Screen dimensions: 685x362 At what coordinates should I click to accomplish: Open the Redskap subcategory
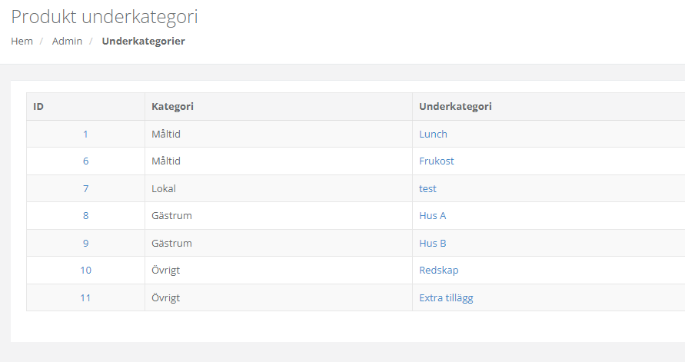(x=438, y=271)
